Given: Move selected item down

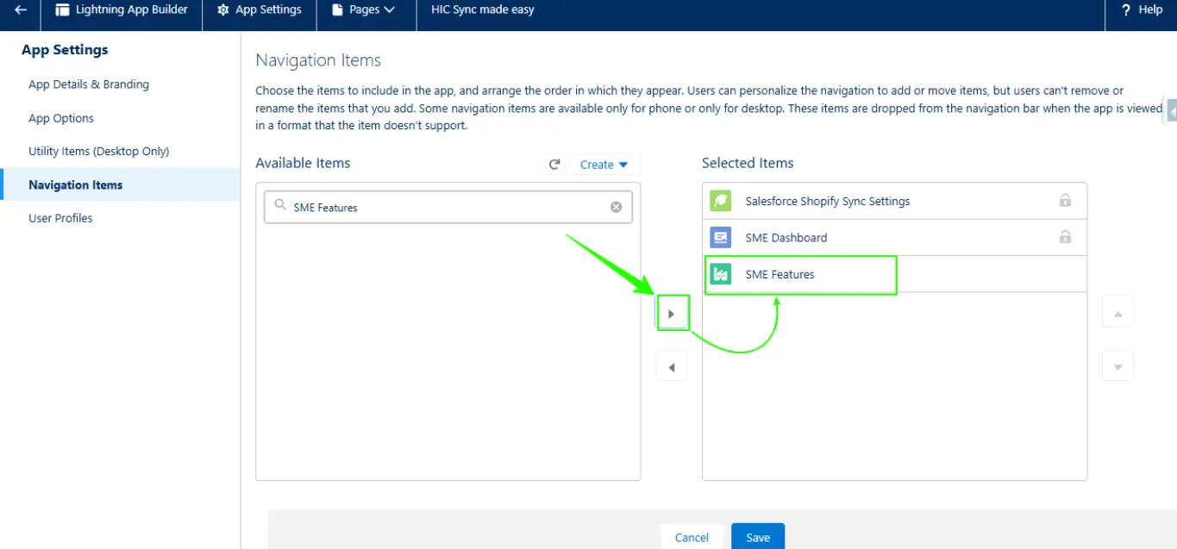Looking at the screenshot, I should 1118,367.
